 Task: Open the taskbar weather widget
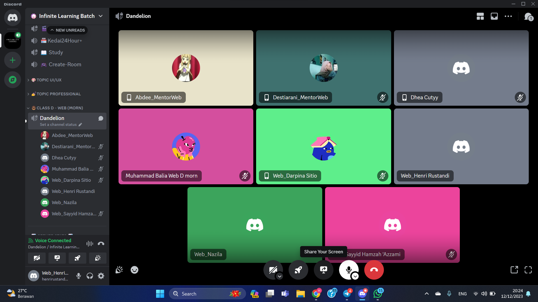(21, 294)
